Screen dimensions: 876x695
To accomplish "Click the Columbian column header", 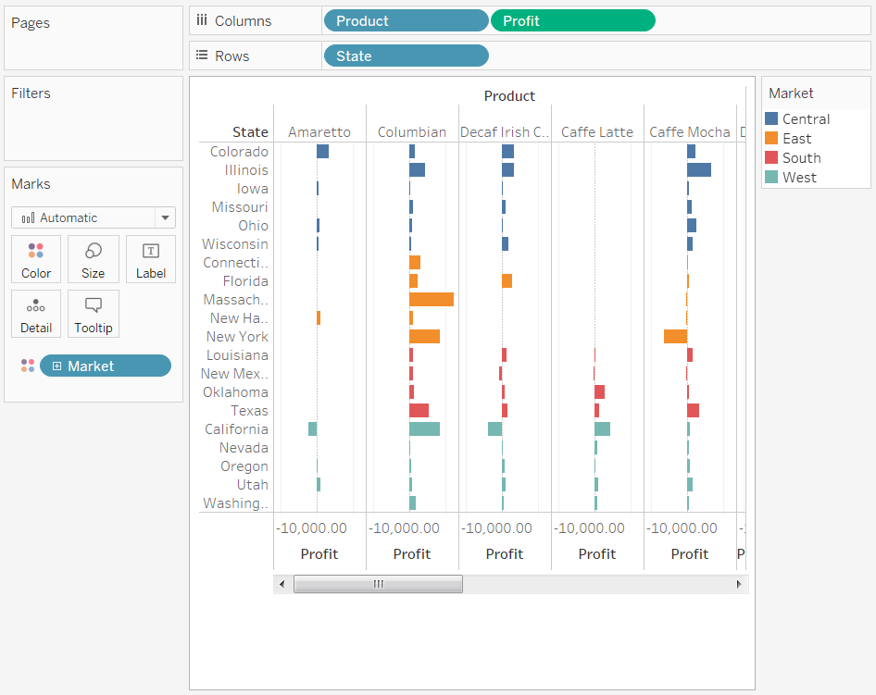I will (x=412, y=132).
